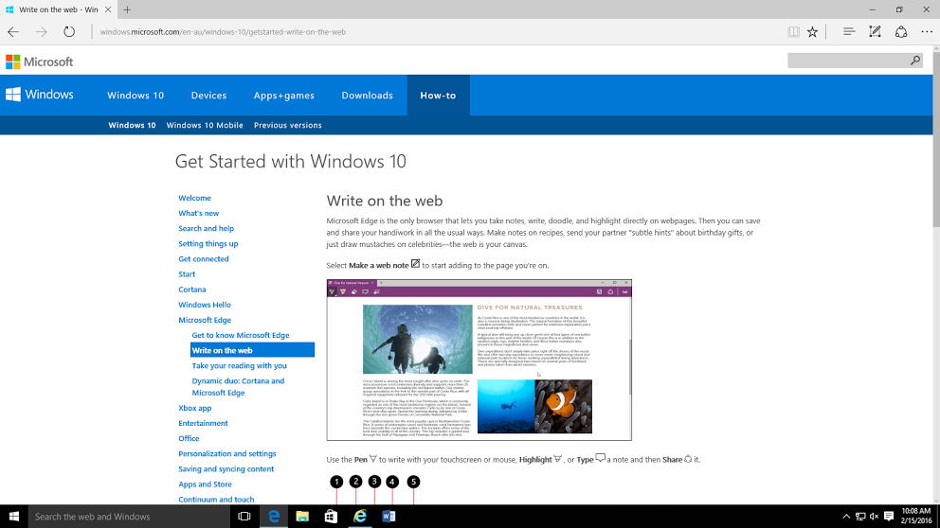Image resolution: width=940 pixels, height=528 pixels.
Task: Show hidden system tray icons
Action: (x=847, y=517)
